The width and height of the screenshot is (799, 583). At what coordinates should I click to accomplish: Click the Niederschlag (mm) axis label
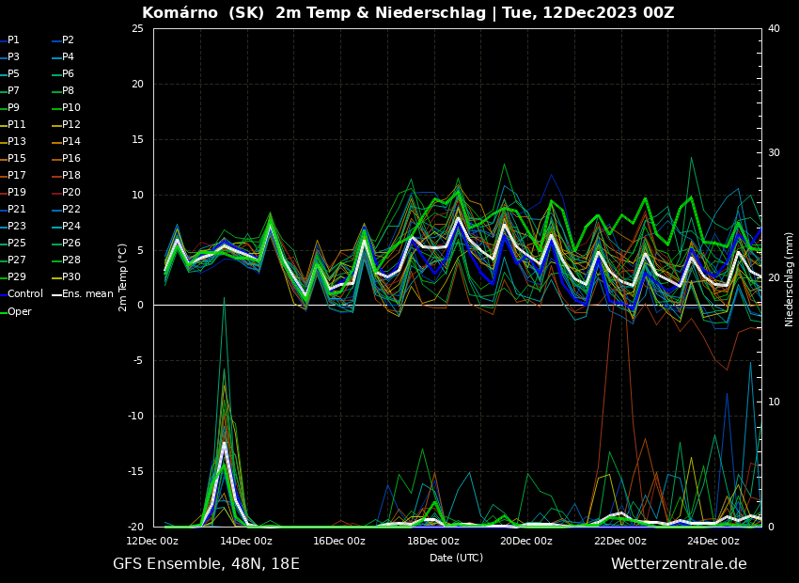[x=790, y=278]
